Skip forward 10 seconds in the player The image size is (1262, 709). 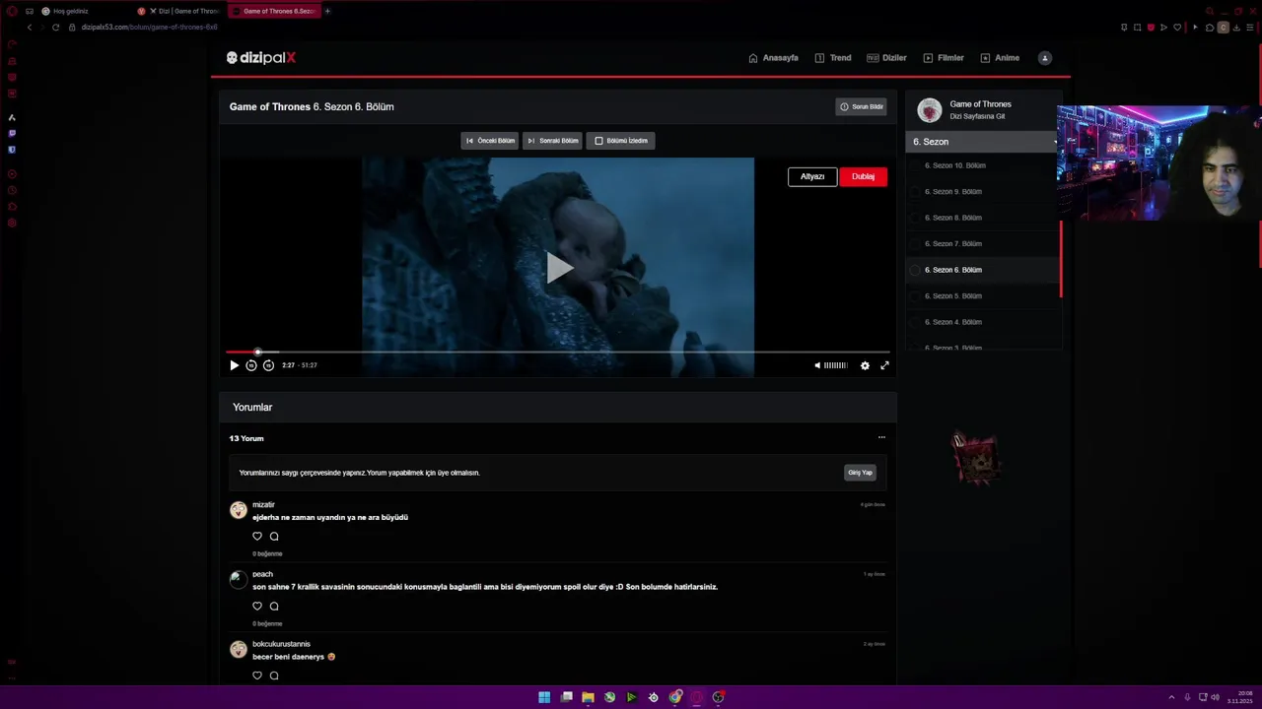point(268,365)
